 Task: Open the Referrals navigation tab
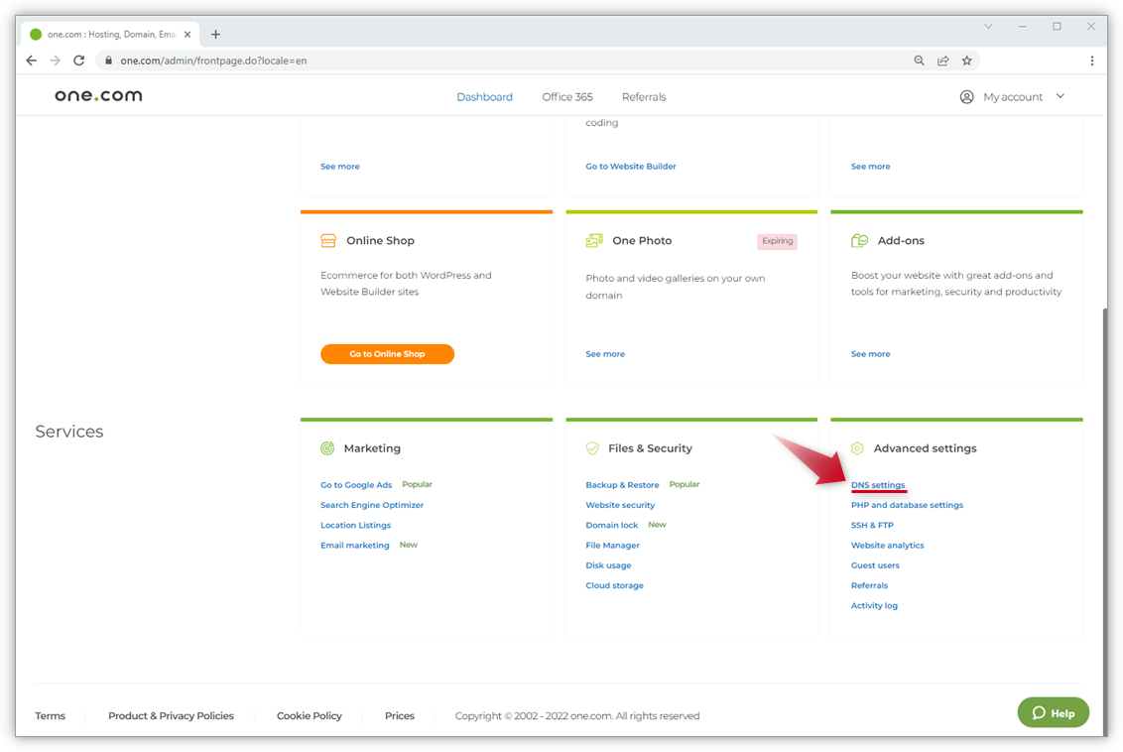pyautogui.click(x=644, y=96)
